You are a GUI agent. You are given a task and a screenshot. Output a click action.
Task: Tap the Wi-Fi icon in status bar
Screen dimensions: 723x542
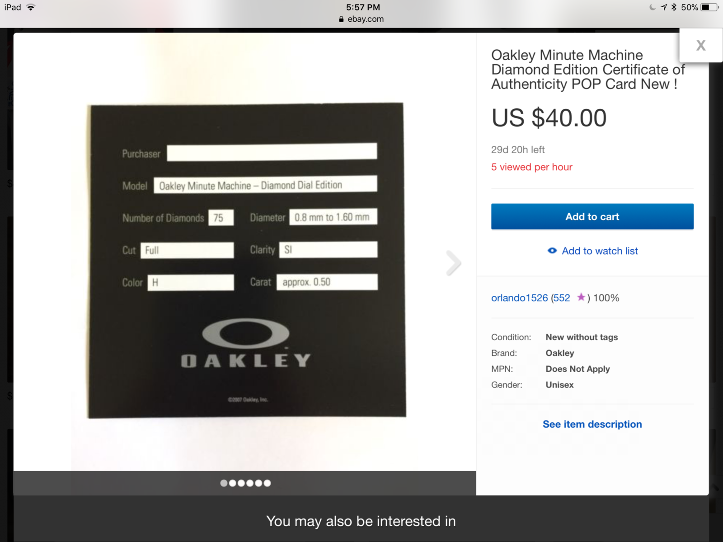[x=31, y=7]
